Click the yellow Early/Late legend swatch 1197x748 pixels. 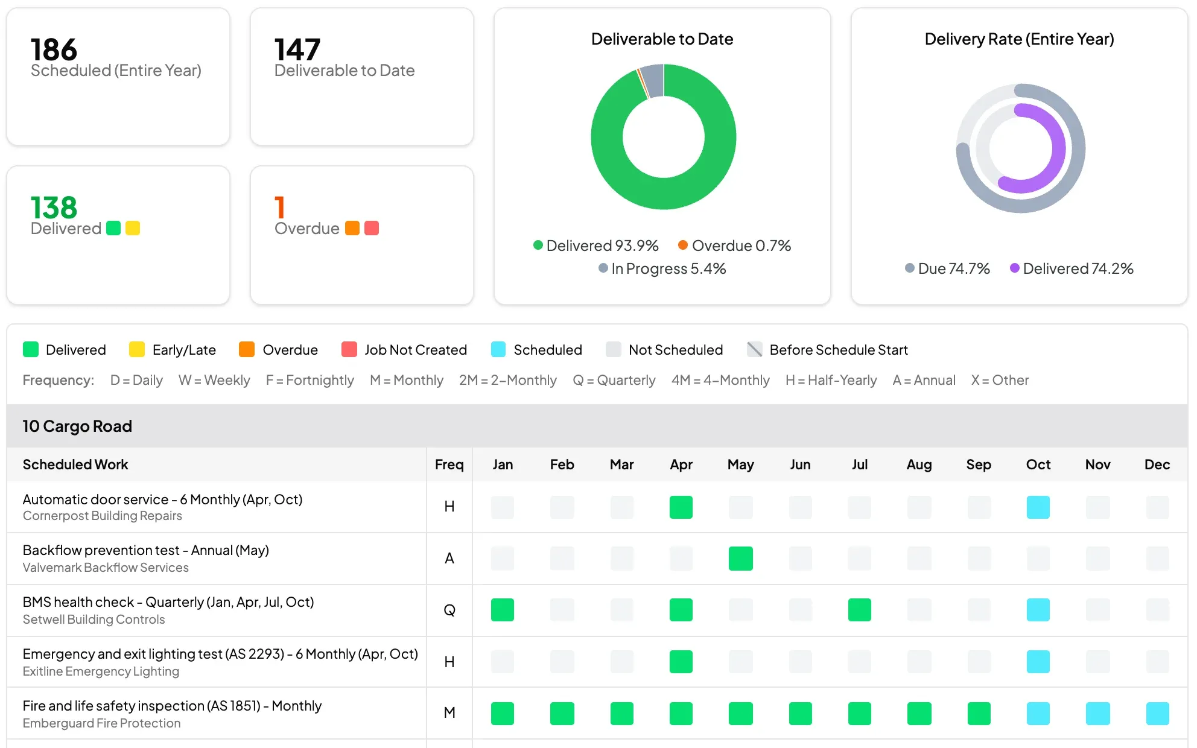[137, 349]
